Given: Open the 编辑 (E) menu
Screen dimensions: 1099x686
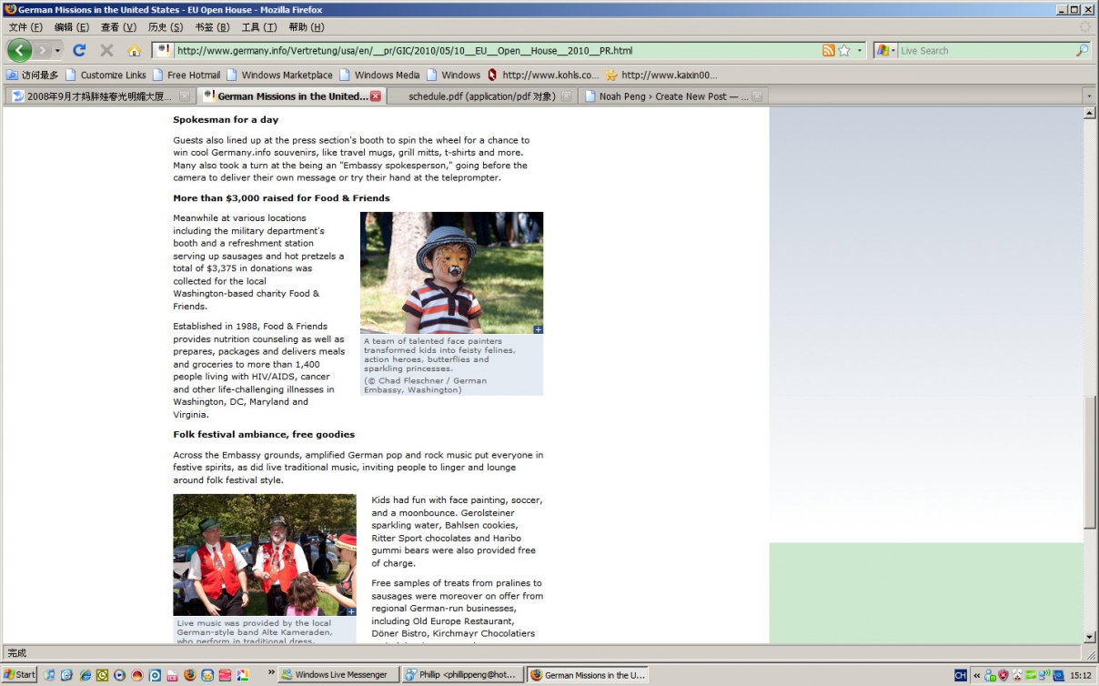Looking at the screenshot, I should pos(72,27).
